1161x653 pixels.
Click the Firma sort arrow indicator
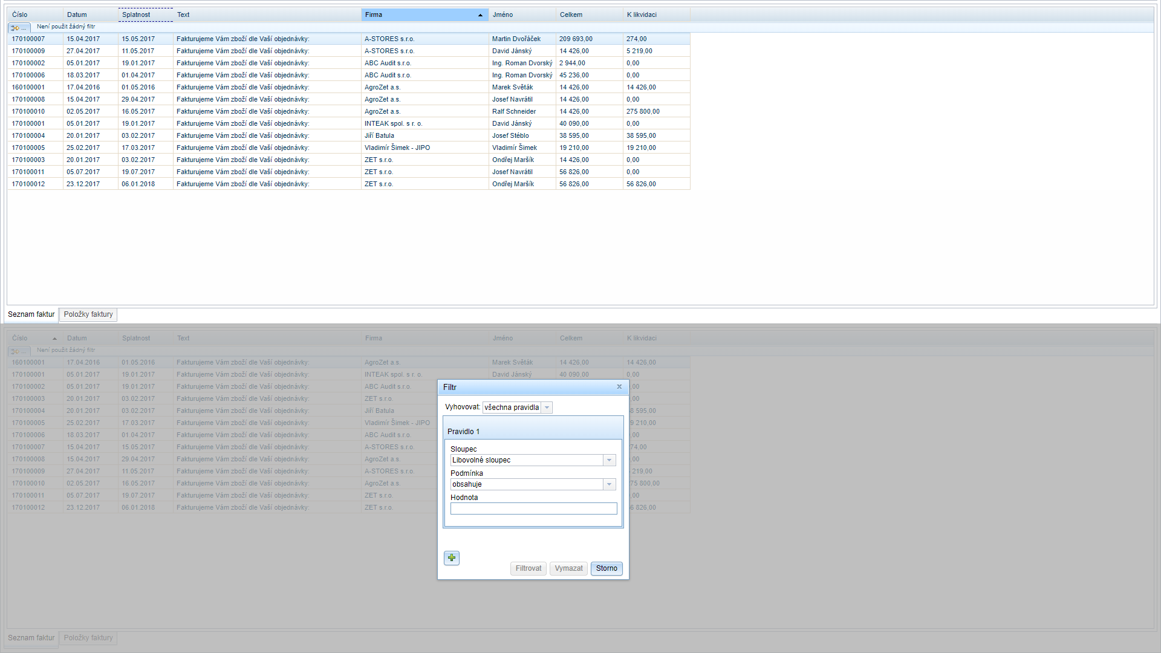tap(480, 15)
